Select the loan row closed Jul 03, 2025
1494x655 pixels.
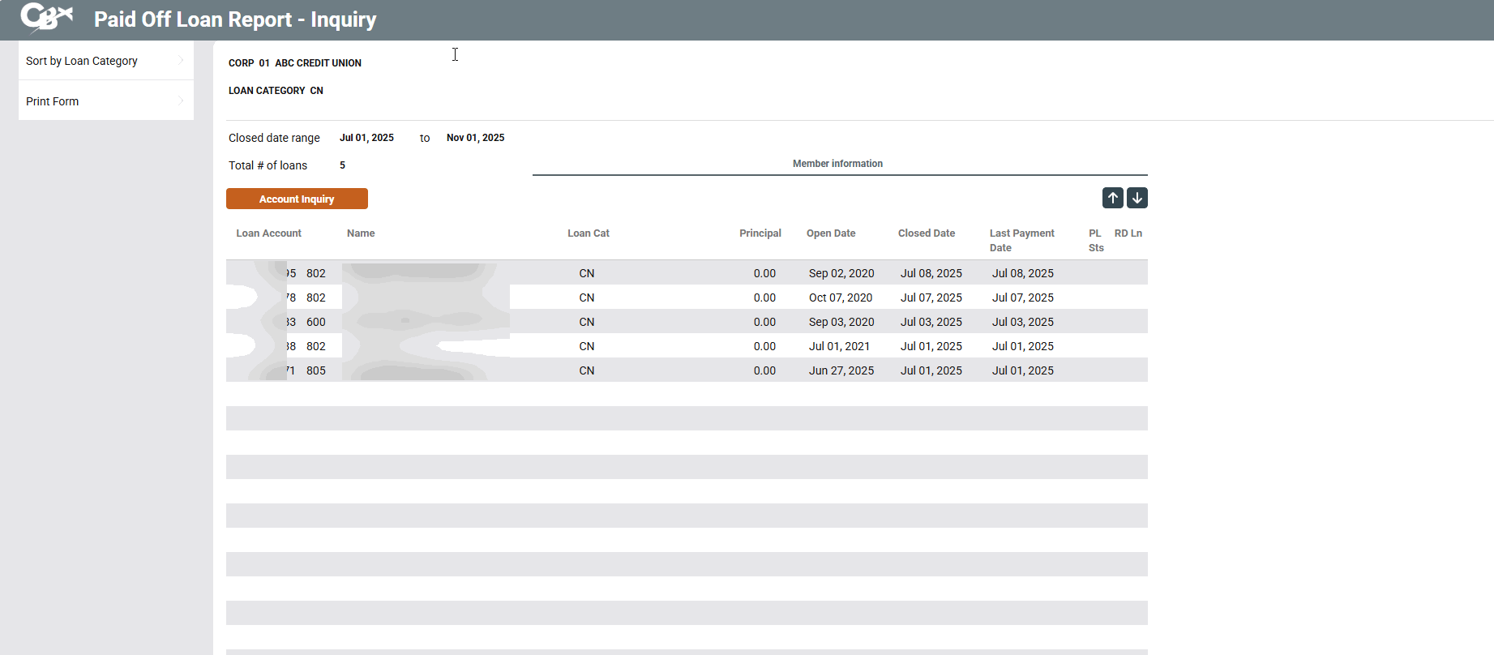(686, 322)
